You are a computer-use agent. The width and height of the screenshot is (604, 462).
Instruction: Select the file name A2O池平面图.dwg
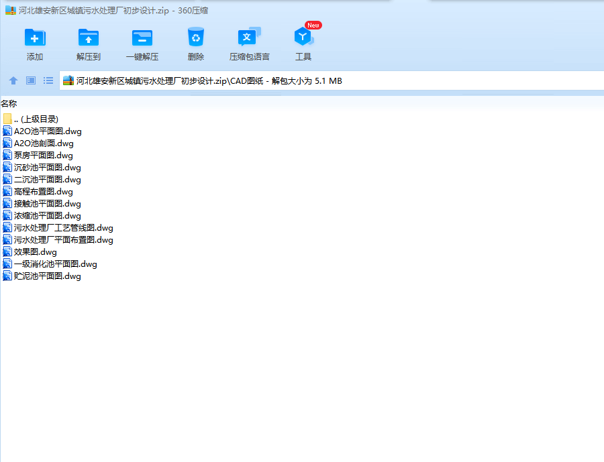click(48, 131)
